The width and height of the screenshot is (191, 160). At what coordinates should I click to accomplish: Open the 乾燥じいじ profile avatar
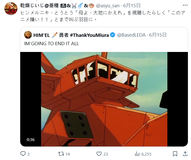pos(11,9)
